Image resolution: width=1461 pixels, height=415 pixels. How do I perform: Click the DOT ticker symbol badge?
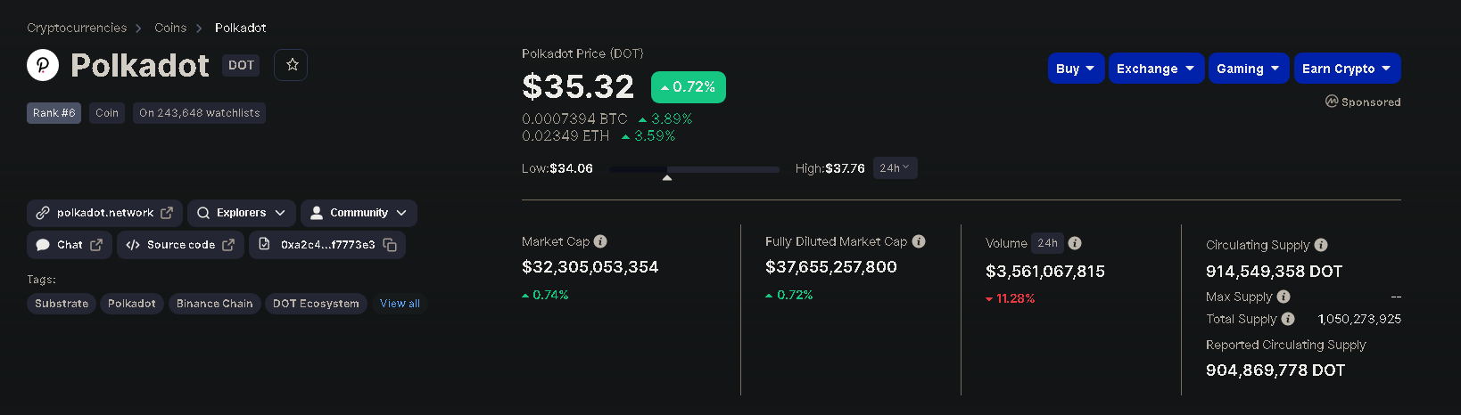241,65
